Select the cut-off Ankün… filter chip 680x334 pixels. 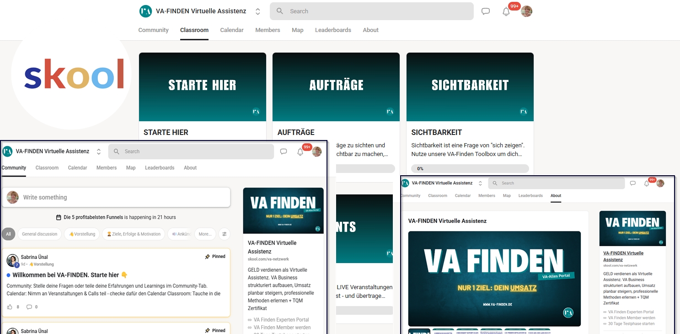click(x=180, y=234)
